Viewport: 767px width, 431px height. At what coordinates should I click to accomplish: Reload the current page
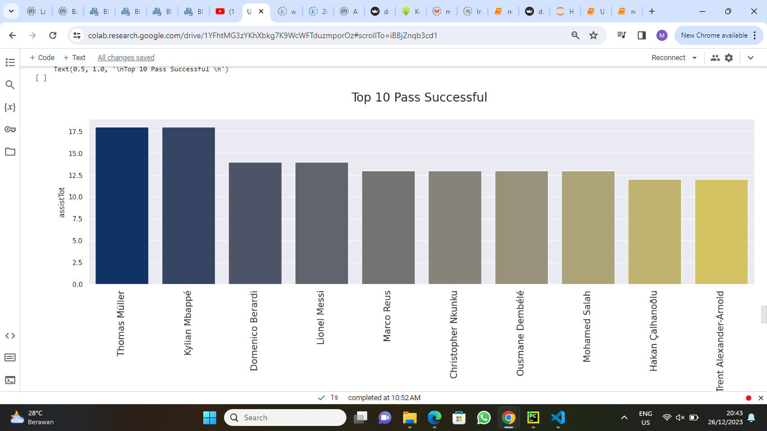click(53, 35)
